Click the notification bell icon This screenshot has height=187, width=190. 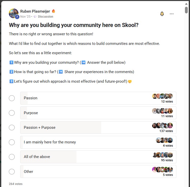(x=162, y=14)
